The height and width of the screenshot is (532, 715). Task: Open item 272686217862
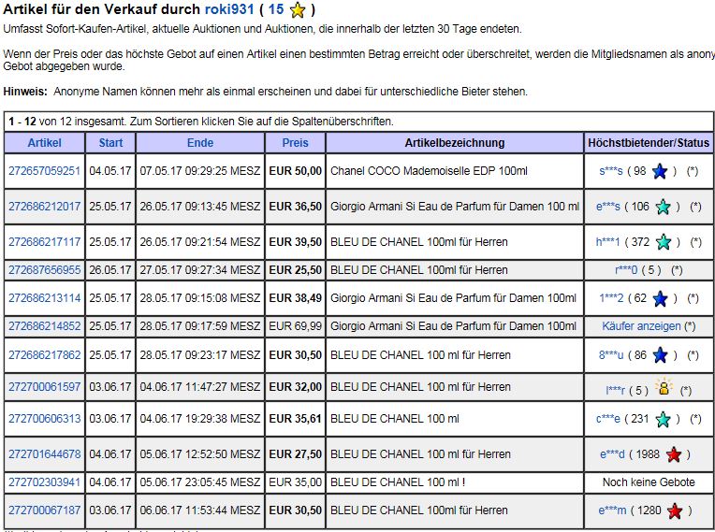[x=44, y=355]
